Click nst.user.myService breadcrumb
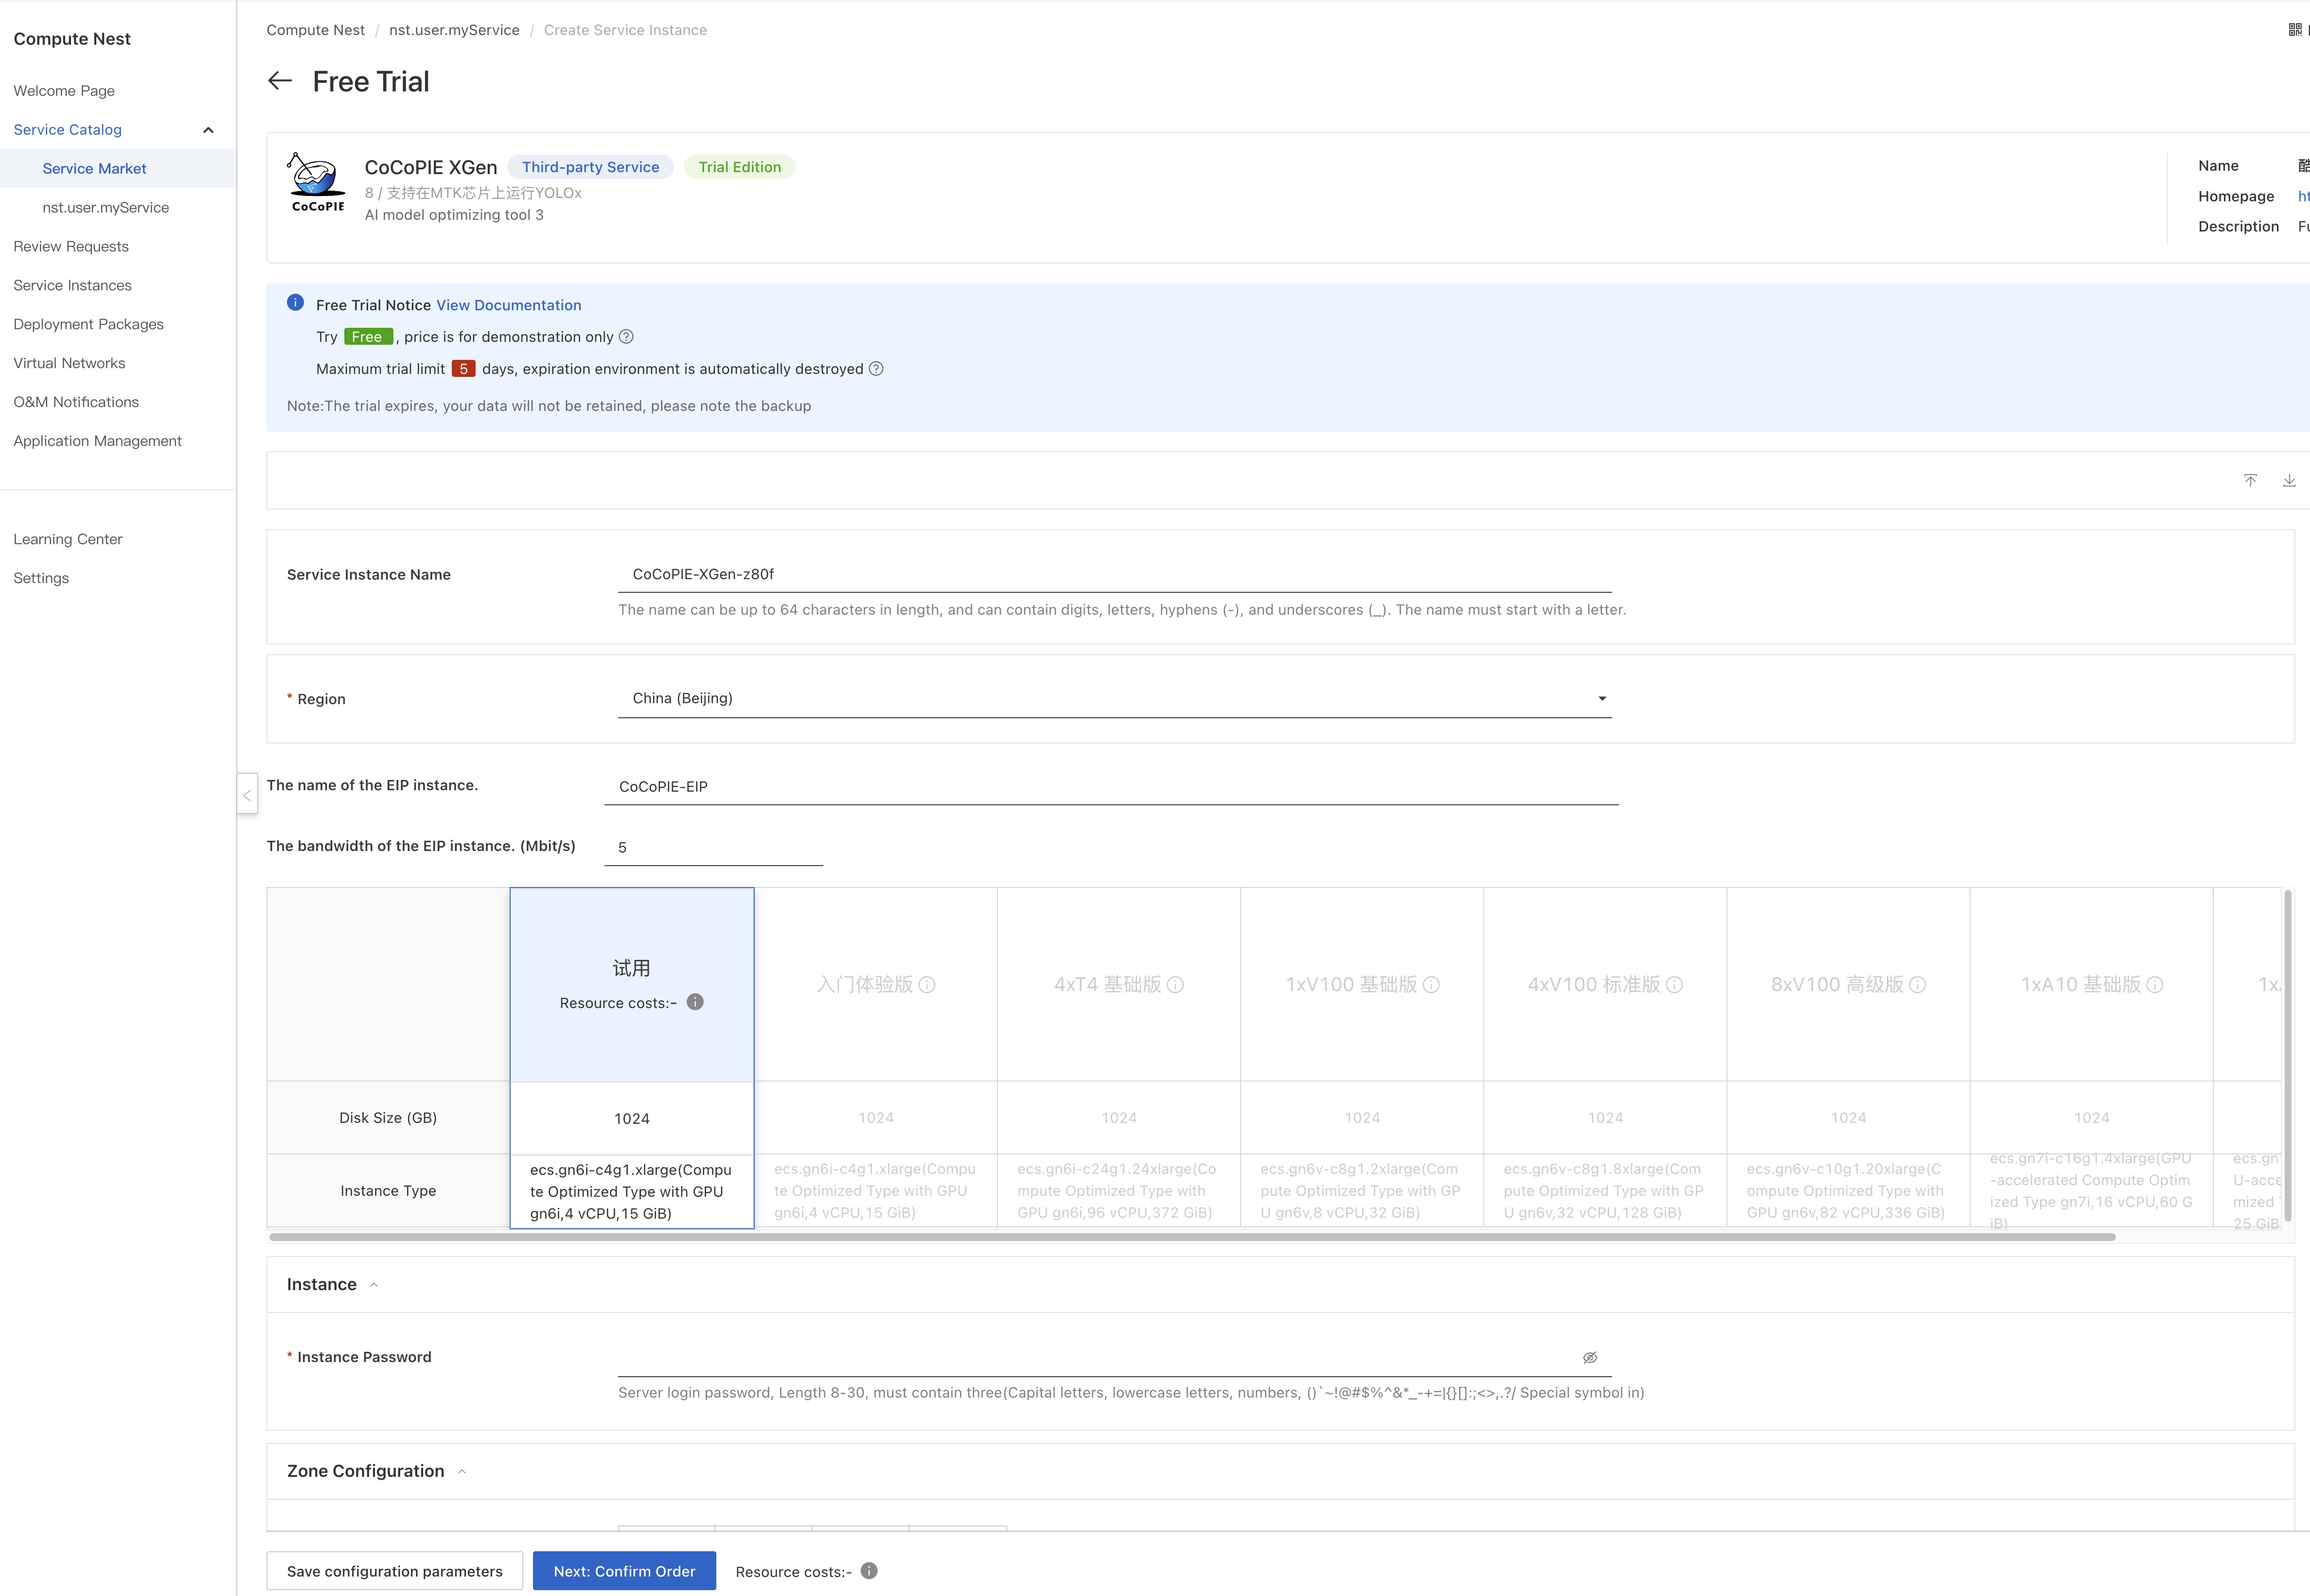This screenshot has width=2310, height=1596. click(x=454, y=30)
